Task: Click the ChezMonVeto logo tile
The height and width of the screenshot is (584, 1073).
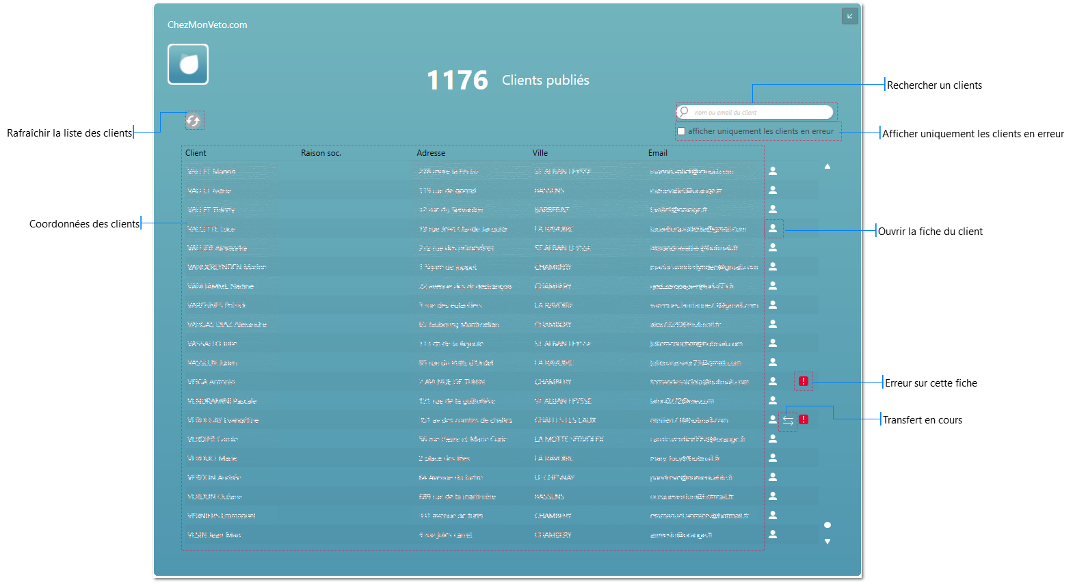Action: (188, 64)
